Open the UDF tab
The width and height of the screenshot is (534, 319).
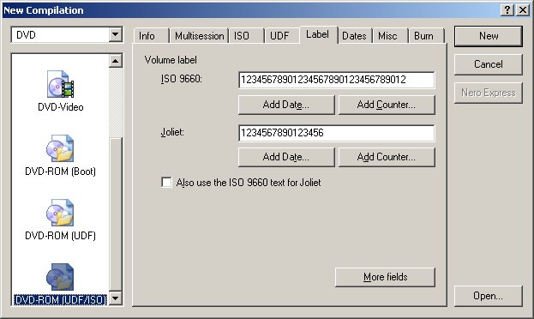click(279, 36)
